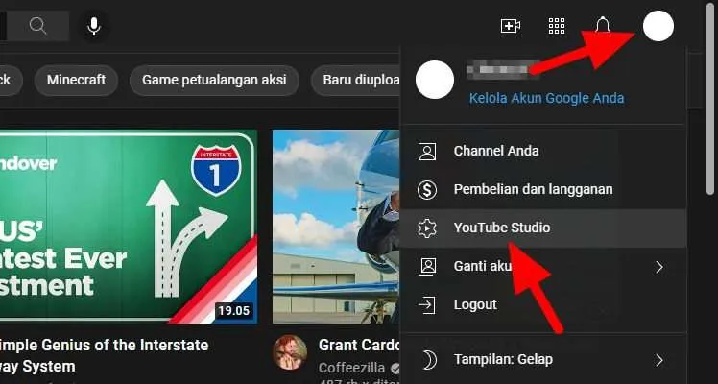Click the Channel Anda person icon

pyautogui.click(x=427, y=151)
